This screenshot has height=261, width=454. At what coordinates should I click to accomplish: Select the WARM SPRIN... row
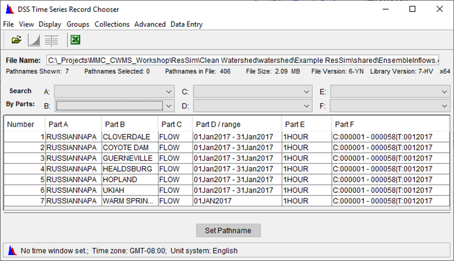coord(226,201)
